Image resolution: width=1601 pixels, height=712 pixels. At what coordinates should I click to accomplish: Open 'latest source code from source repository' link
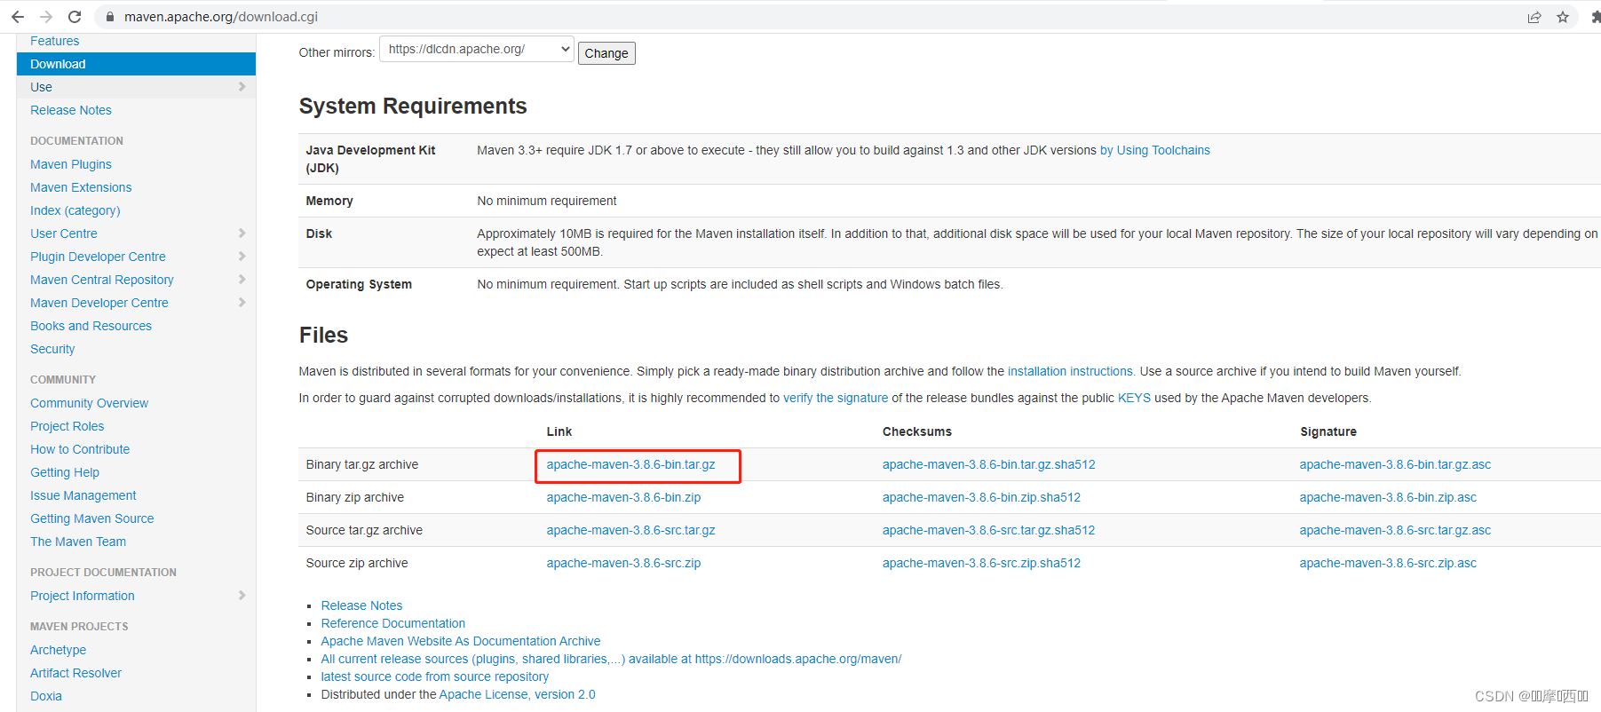coord(434,676)
